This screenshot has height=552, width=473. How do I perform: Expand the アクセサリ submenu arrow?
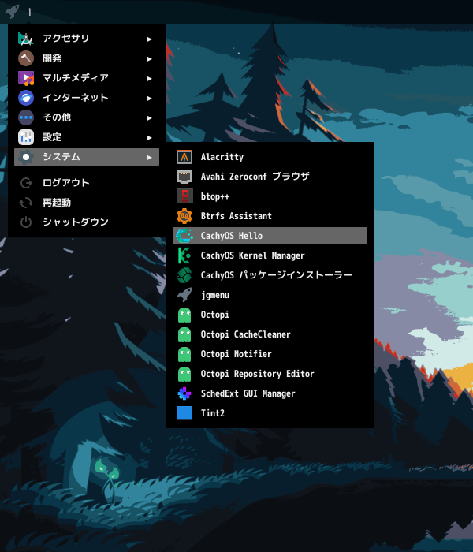pos(150,39)
